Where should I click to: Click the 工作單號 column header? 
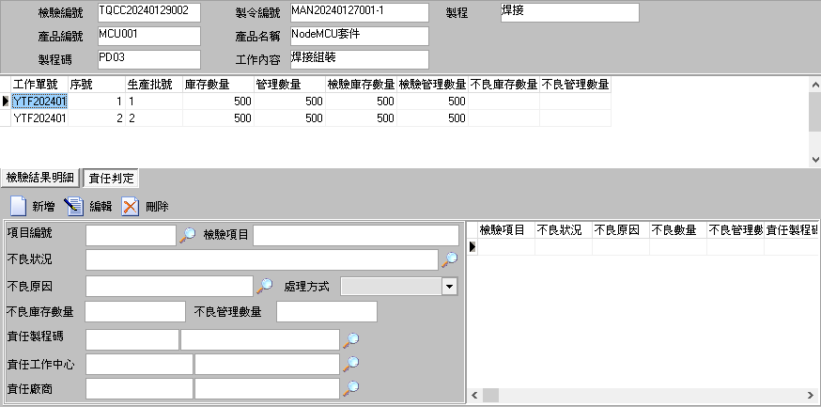(39, 85)
